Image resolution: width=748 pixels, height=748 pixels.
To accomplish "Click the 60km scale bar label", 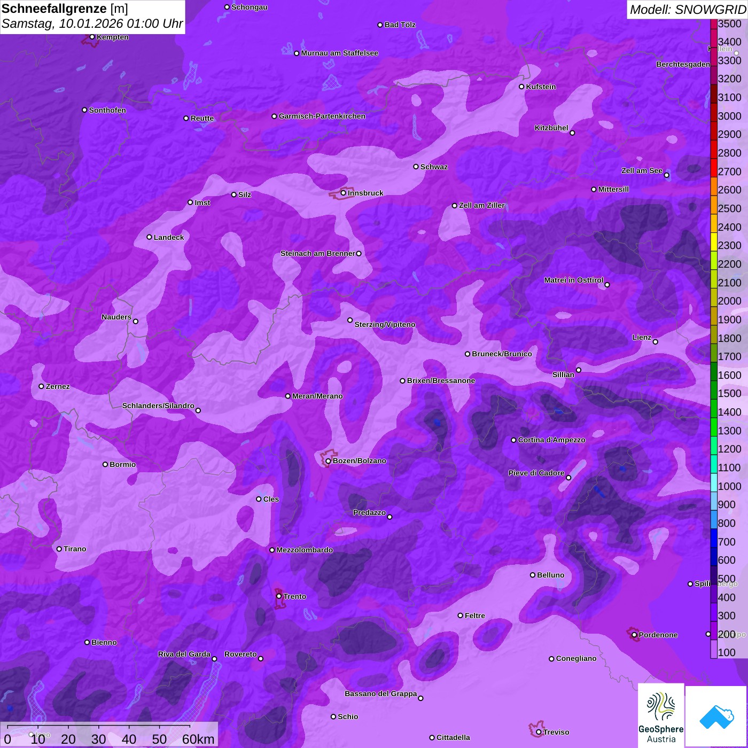I will pos(198,739).
